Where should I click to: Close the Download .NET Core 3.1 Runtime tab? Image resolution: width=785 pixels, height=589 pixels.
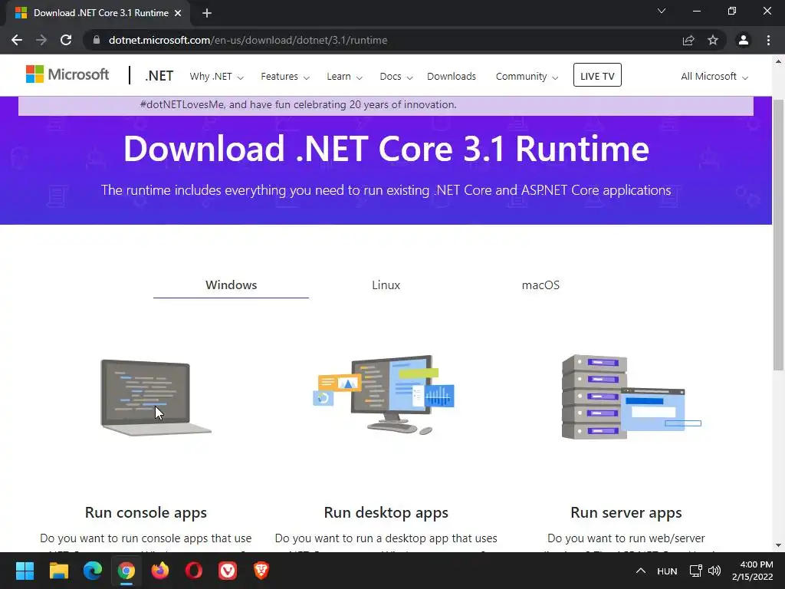tap(178, 13)
